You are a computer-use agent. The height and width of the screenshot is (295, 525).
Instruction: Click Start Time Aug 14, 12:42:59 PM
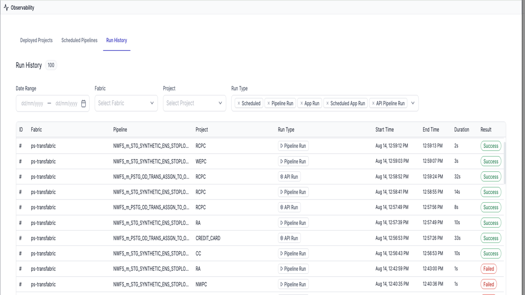click(392, 269)
